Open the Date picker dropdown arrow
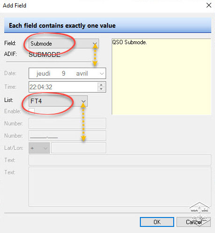Viewport: 215px width, 233px height. 102,73
